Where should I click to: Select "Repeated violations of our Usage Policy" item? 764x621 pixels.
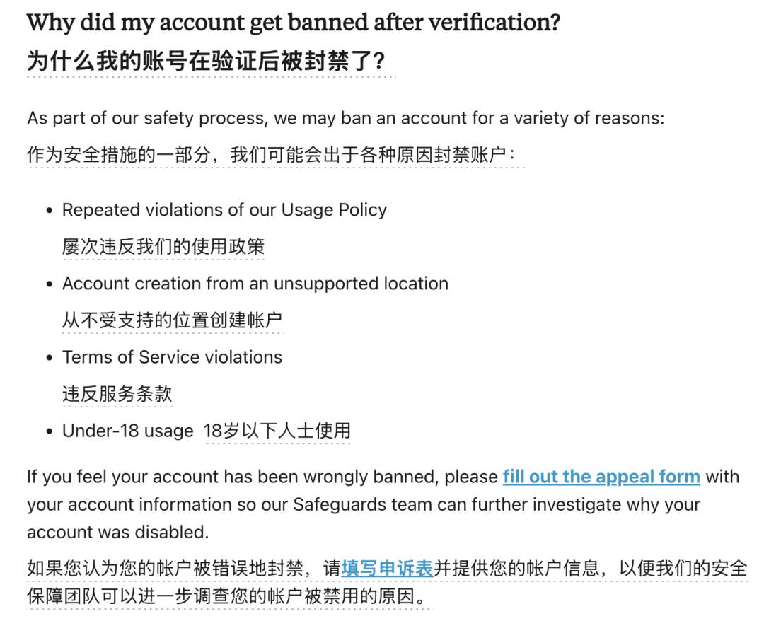coord(224,210)
